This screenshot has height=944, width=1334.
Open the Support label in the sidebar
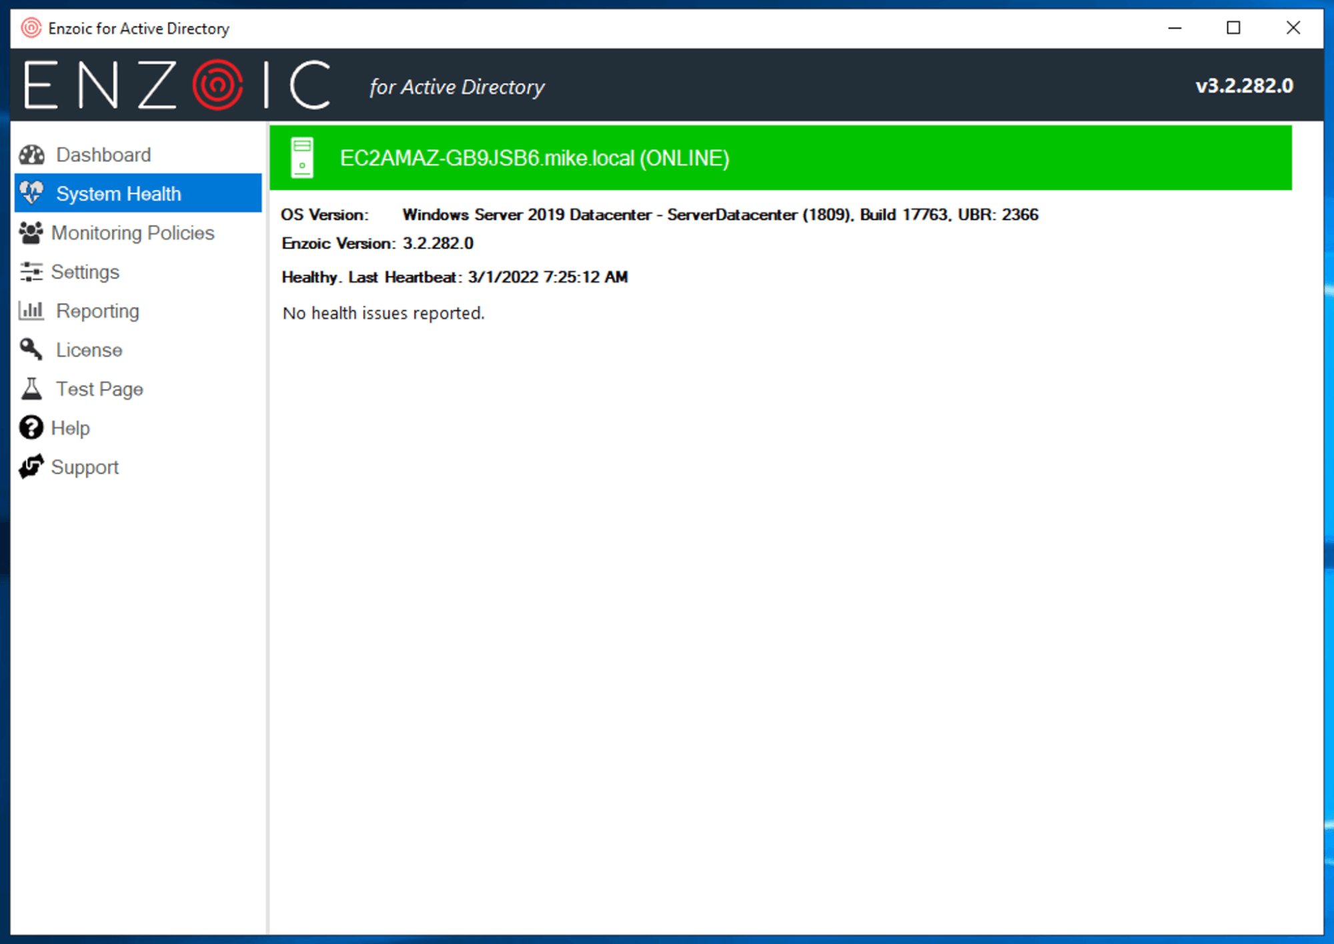coord(85,467)
